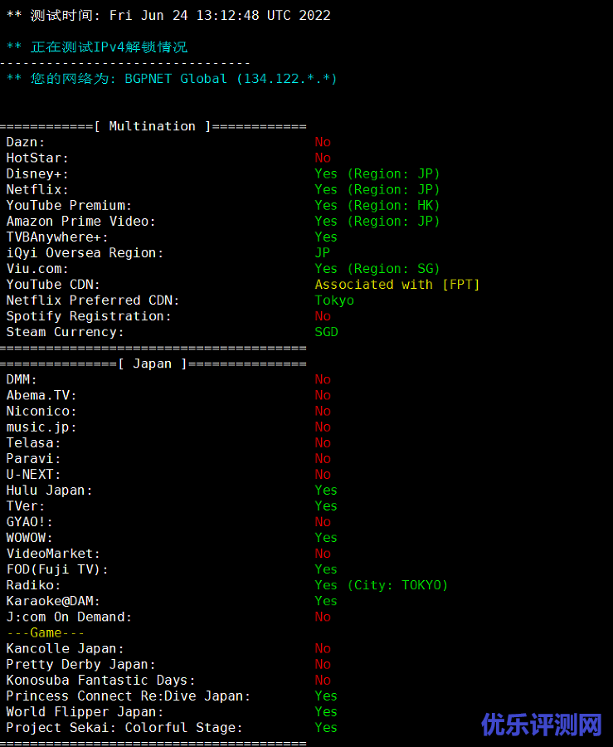
Task: Click the Tokyo CDN result
Action: point(334,300)
